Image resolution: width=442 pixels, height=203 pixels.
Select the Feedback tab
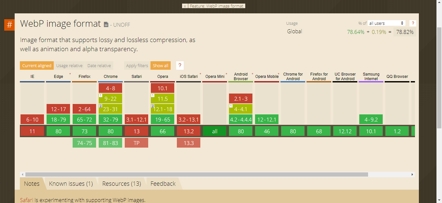coord(163,184)
